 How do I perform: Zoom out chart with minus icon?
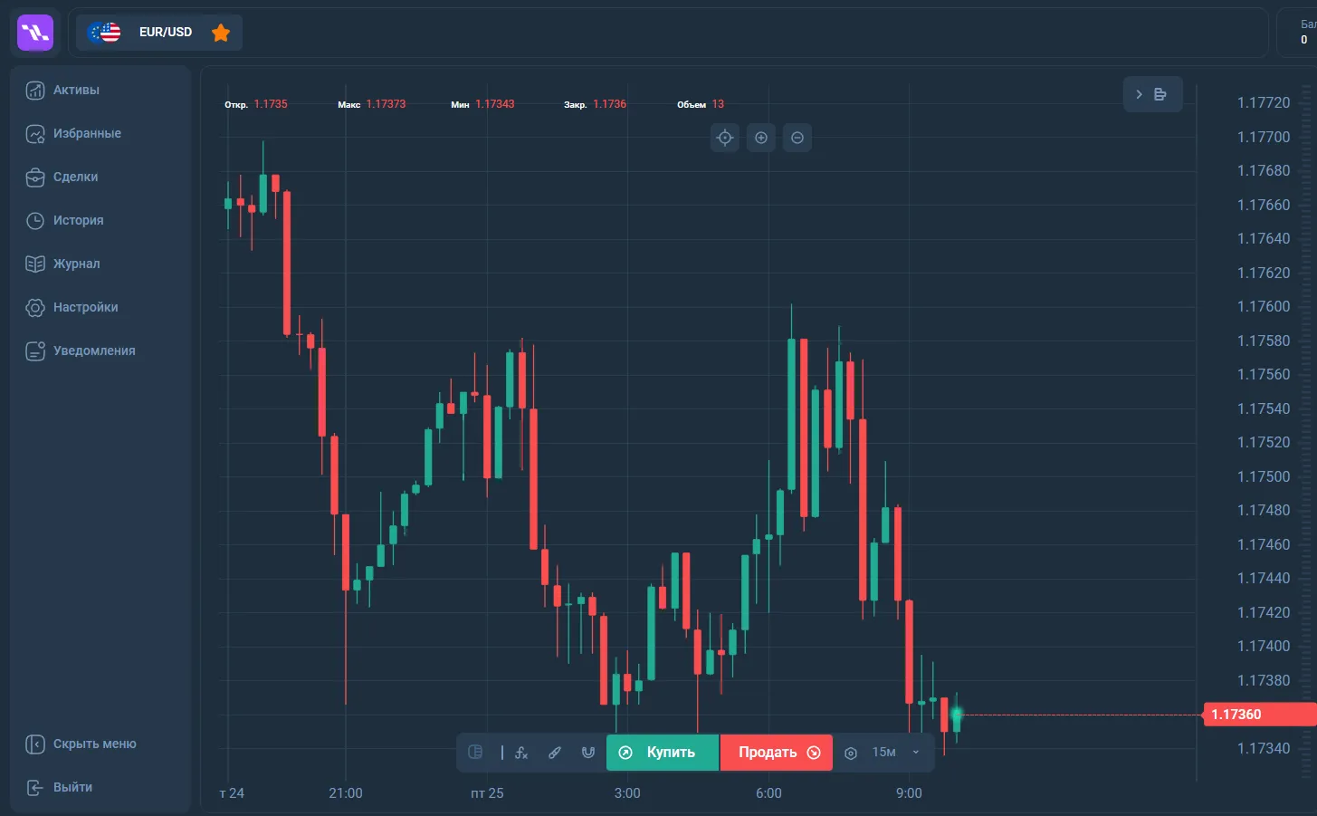click(x=797, y=138)
